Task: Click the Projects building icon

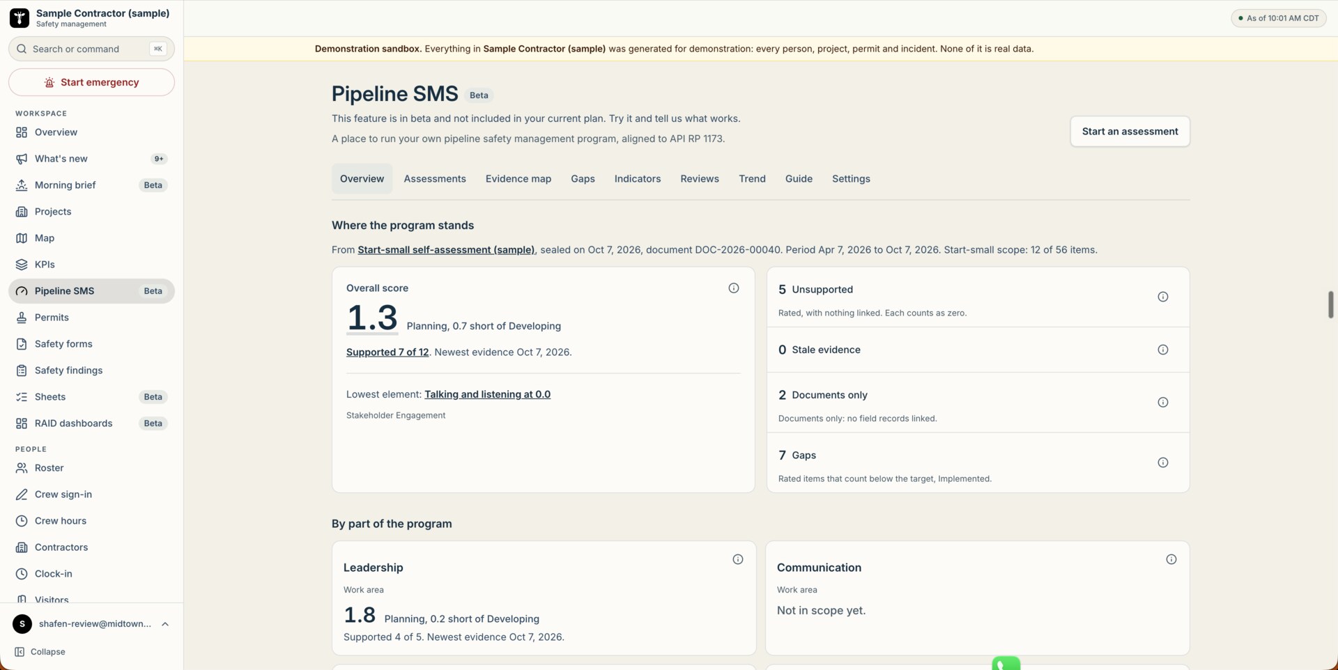Action: click(x=22, y=212)
